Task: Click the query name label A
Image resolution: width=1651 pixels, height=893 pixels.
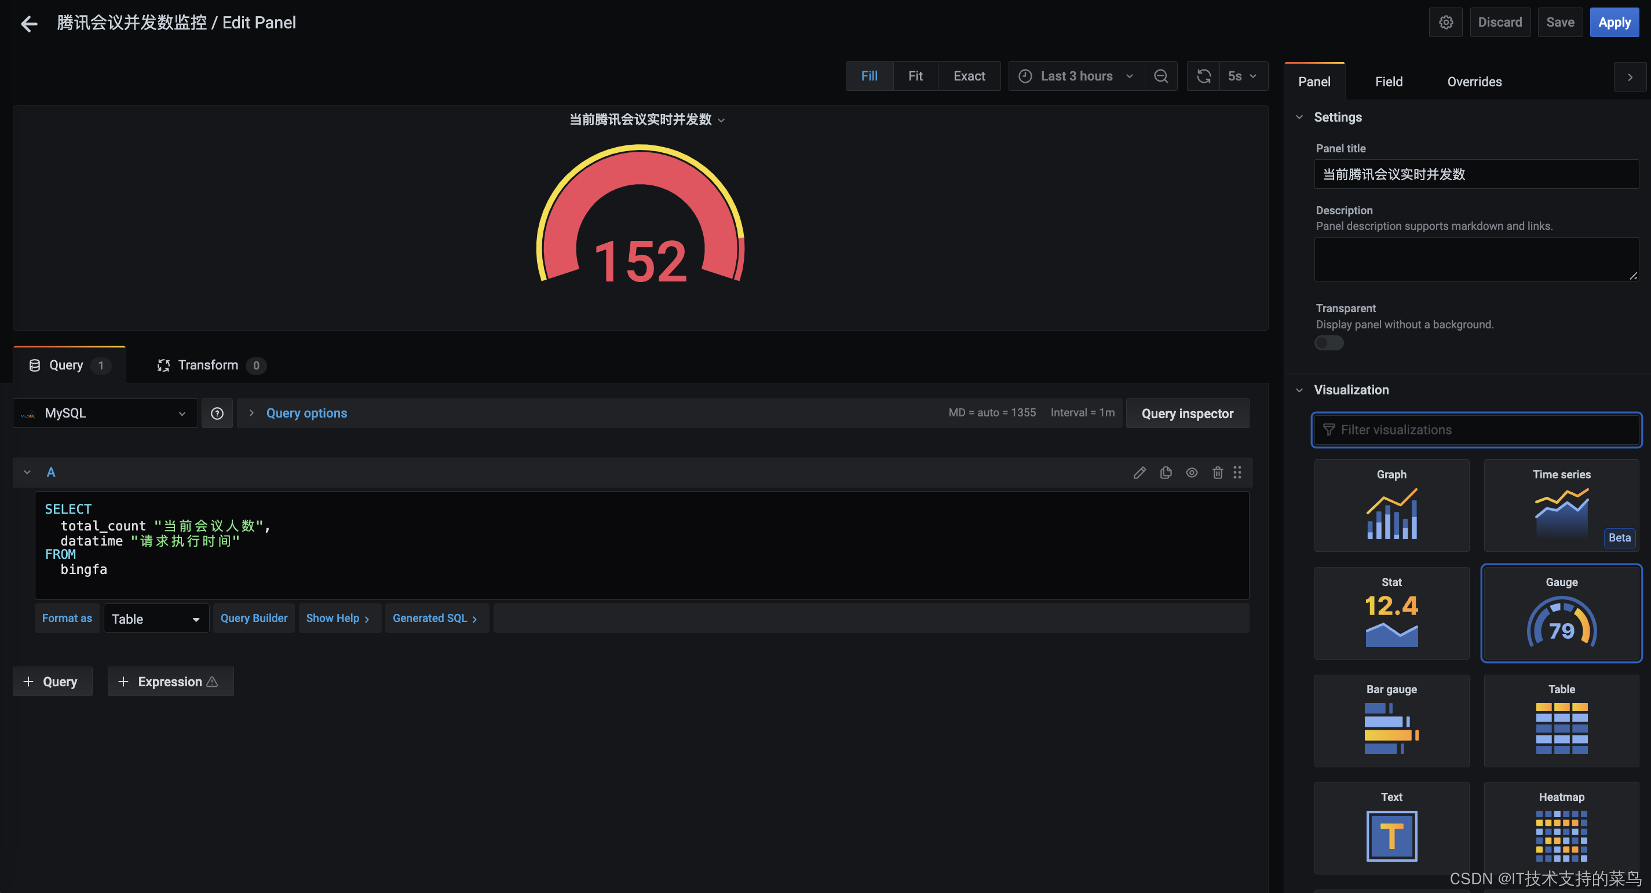Action: 50,473
